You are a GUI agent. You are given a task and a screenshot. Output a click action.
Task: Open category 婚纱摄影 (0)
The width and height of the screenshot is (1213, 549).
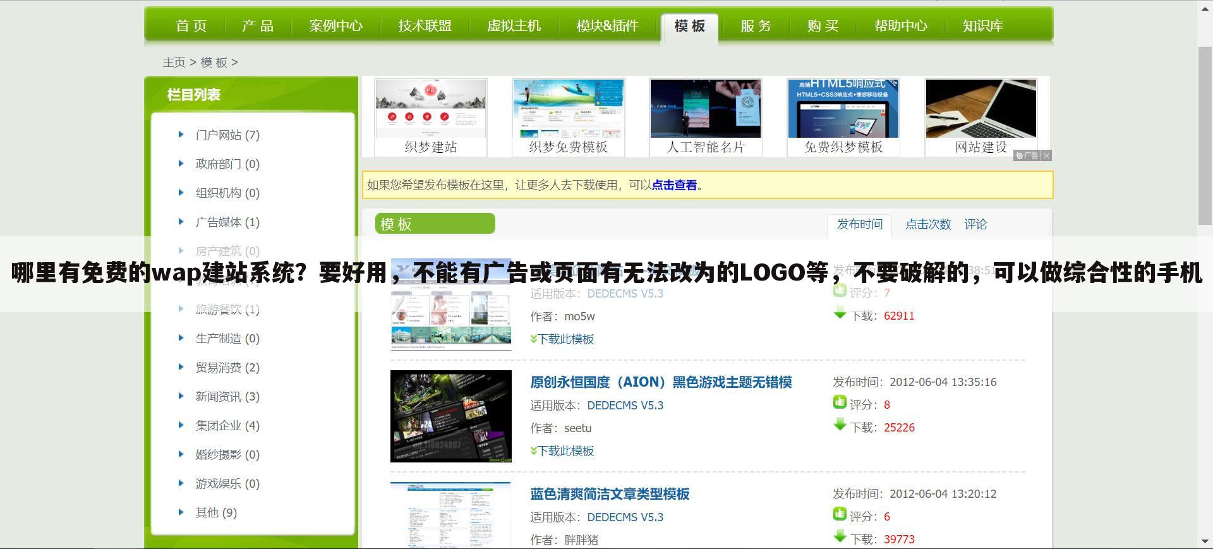[x=227, y=455]
